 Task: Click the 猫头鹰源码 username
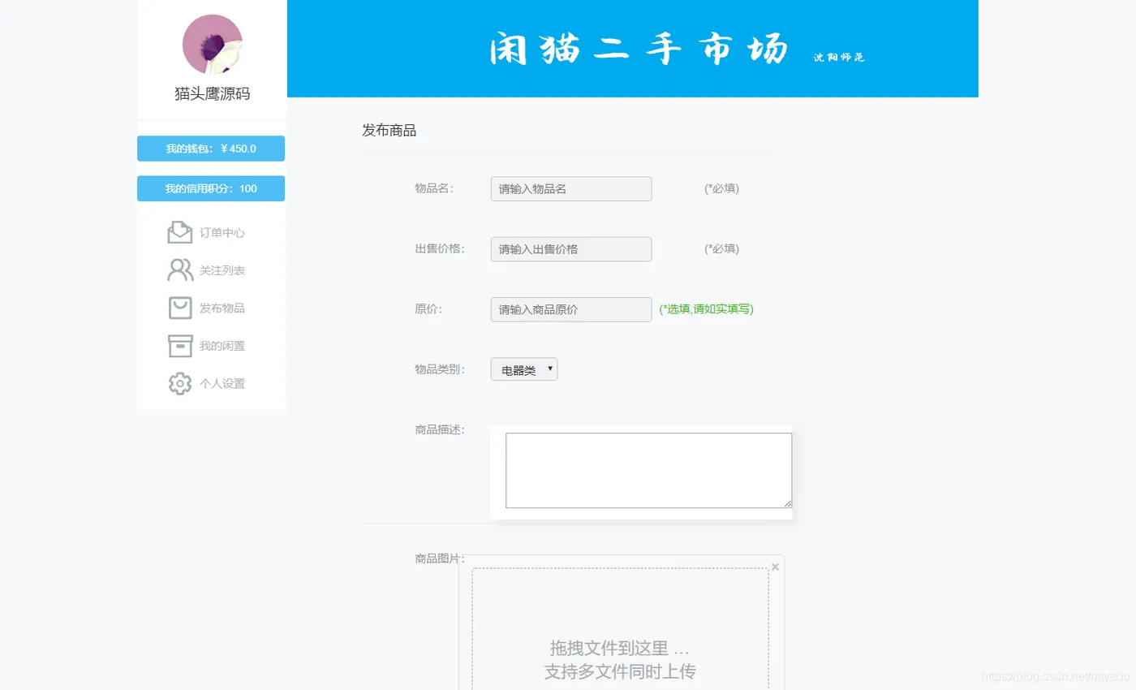213,94
